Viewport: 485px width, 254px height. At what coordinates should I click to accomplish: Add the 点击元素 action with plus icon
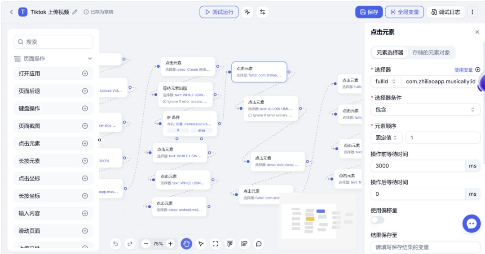click(x=85, y=143)
